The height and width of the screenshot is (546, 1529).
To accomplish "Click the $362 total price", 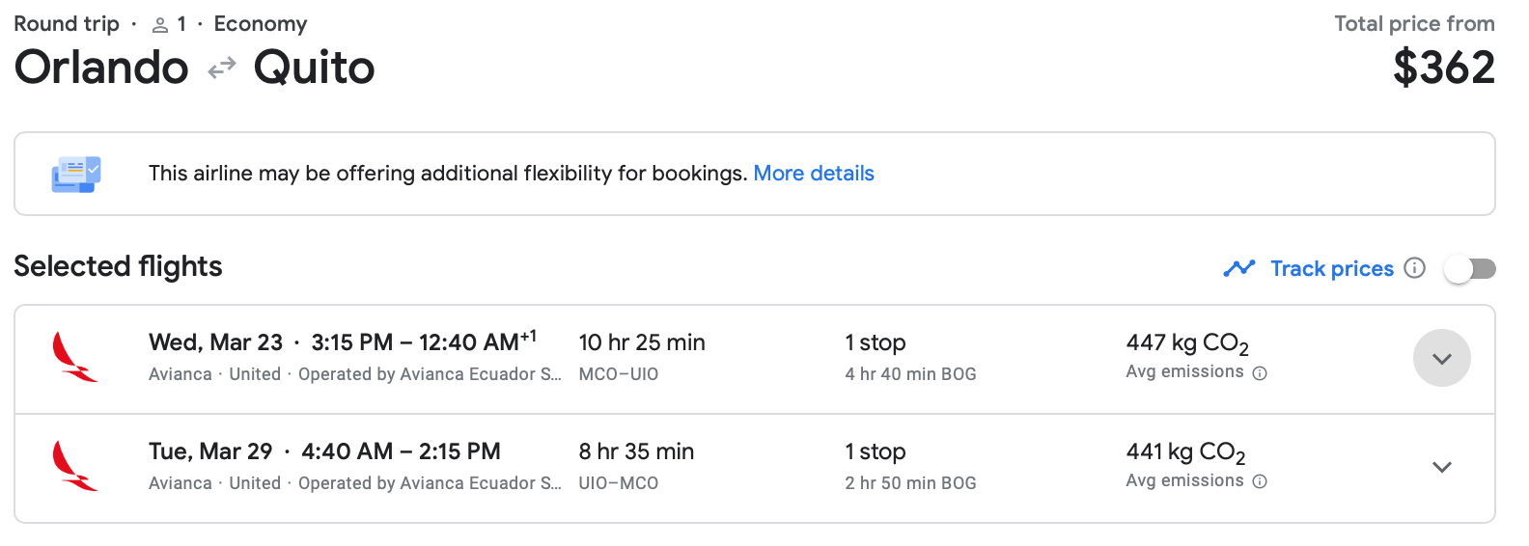I will [1443, 68].
